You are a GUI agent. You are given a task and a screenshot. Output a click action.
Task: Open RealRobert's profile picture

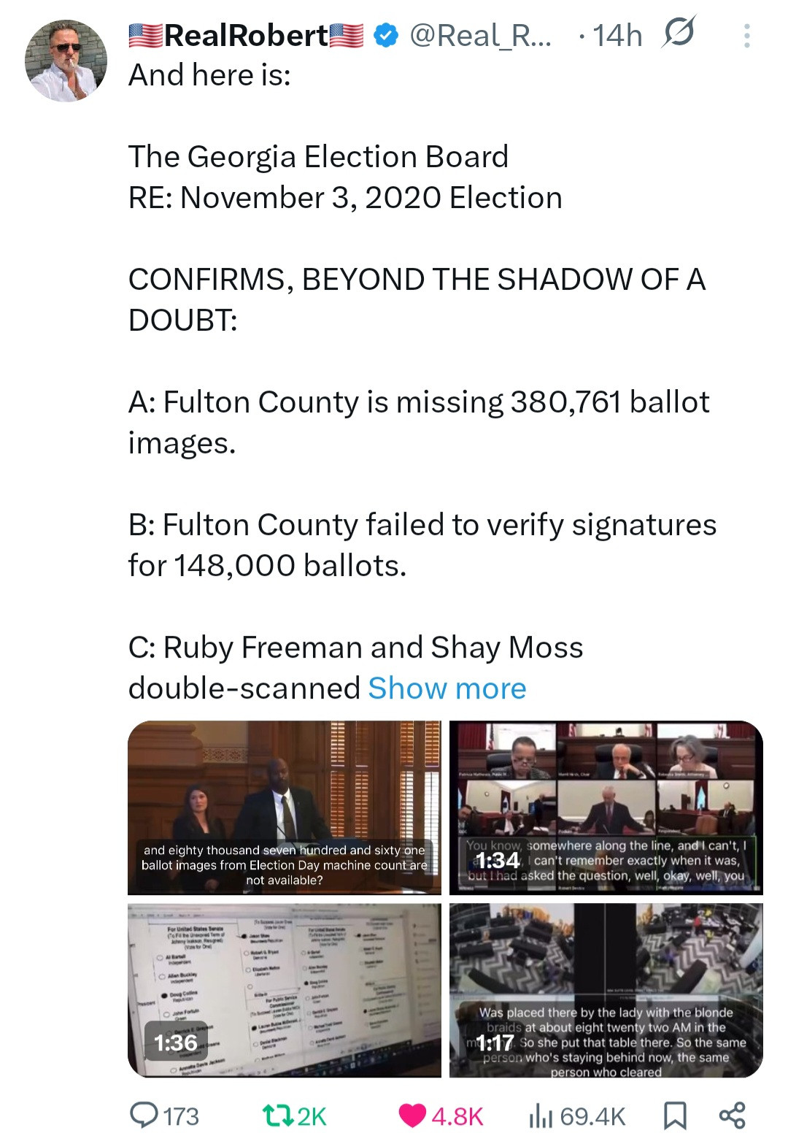pos(66,61)
